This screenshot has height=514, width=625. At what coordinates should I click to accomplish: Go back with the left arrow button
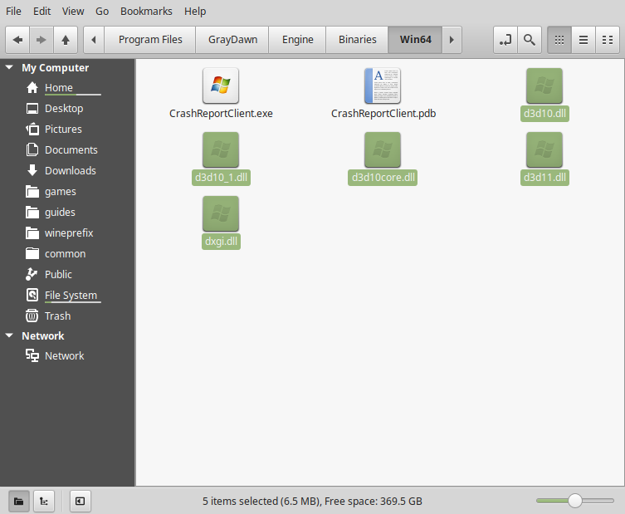[17, 40]
